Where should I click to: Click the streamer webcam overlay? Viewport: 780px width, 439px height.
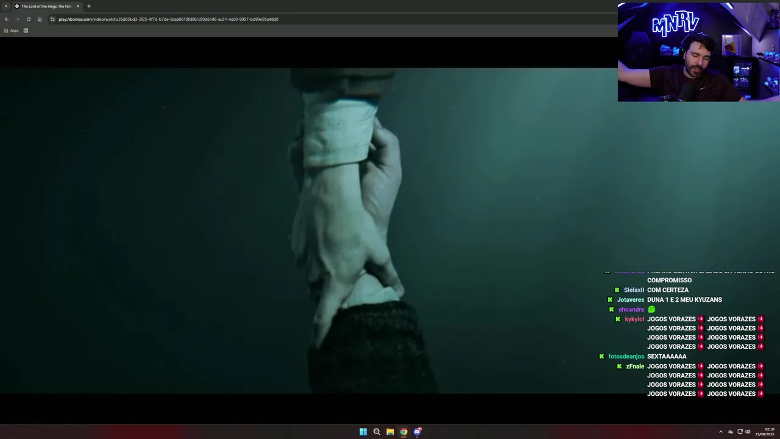[698, 52]
